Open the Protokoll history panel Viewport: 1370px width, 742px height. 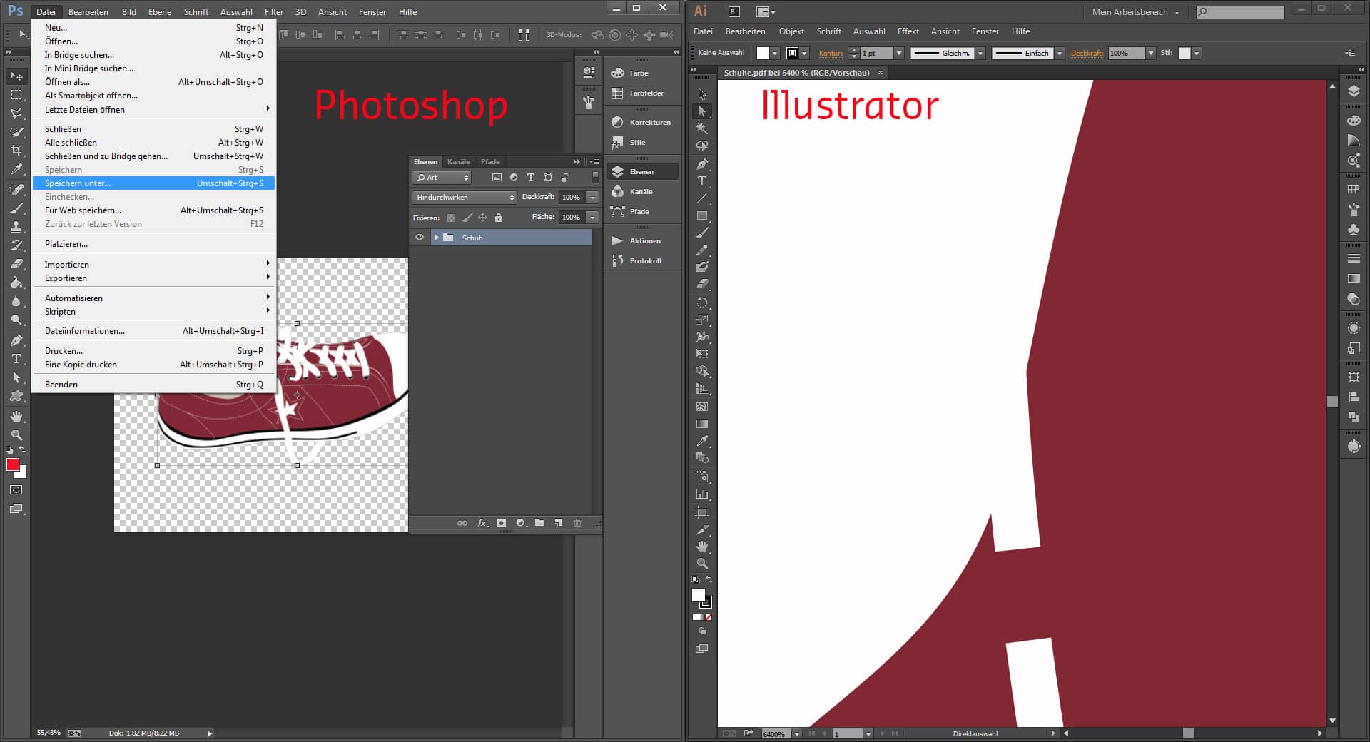pyautogui.click(x=644, y=261)
